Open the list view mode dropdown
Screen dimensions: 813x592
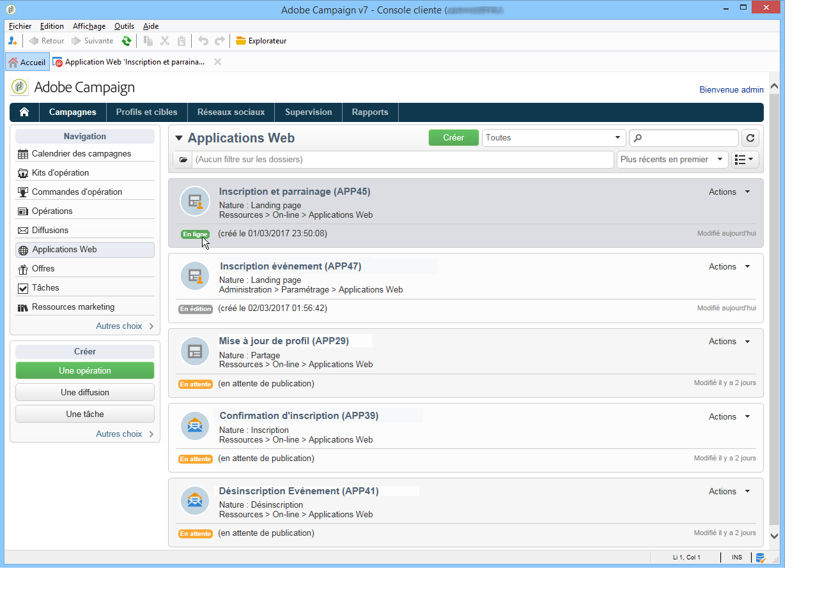pyautogui.click(x=745, y=160)
